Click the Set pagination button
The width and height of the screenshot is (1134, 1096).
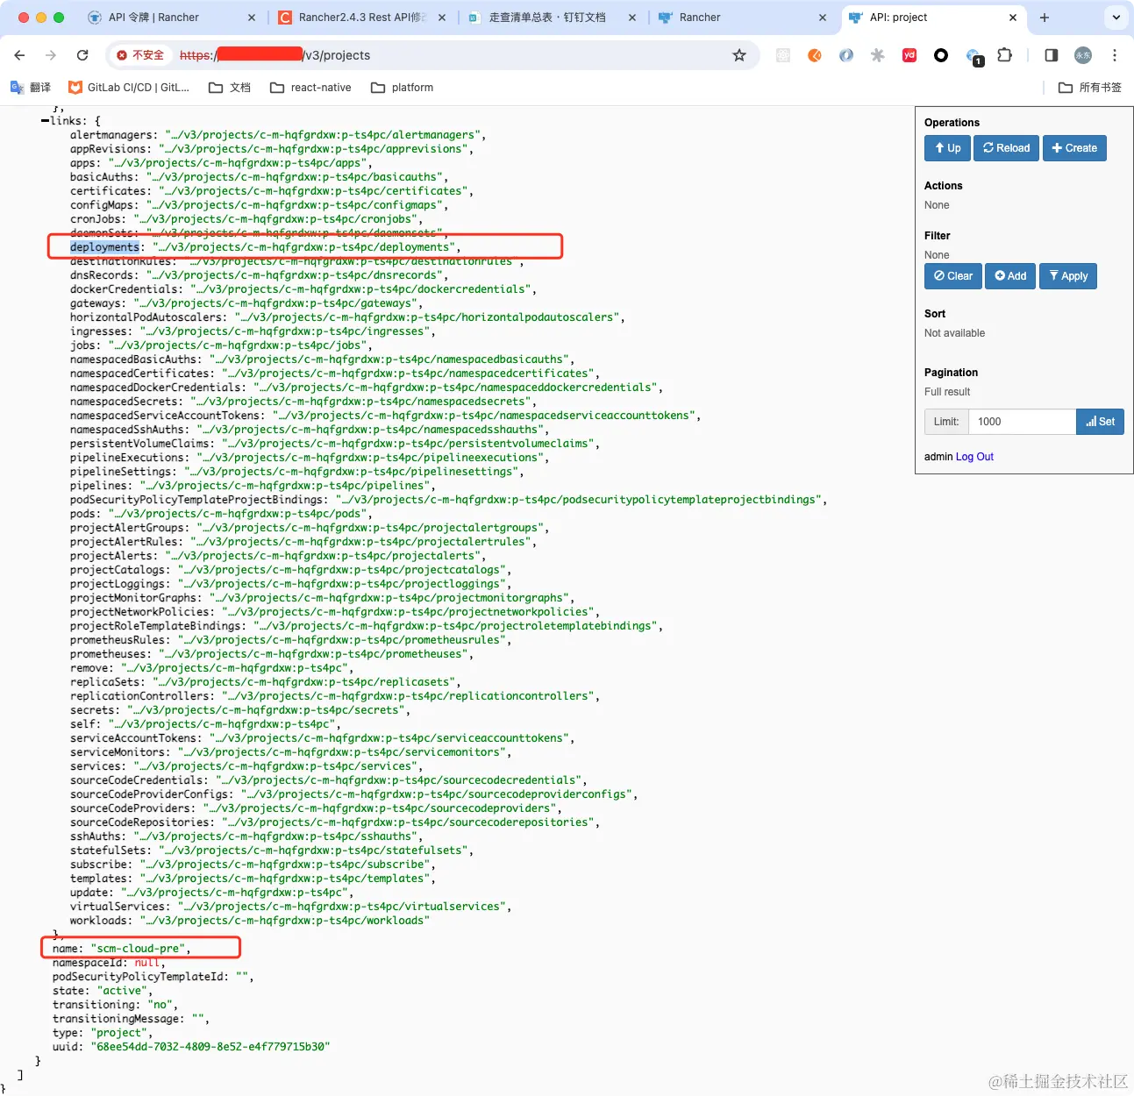point(1100,422)
